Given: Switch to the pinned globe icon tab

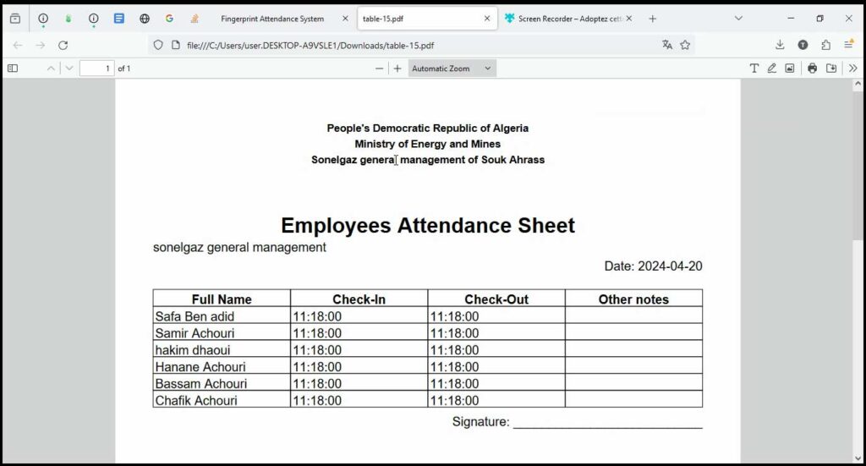Looking at the screenshot, I should coord(144,19).
